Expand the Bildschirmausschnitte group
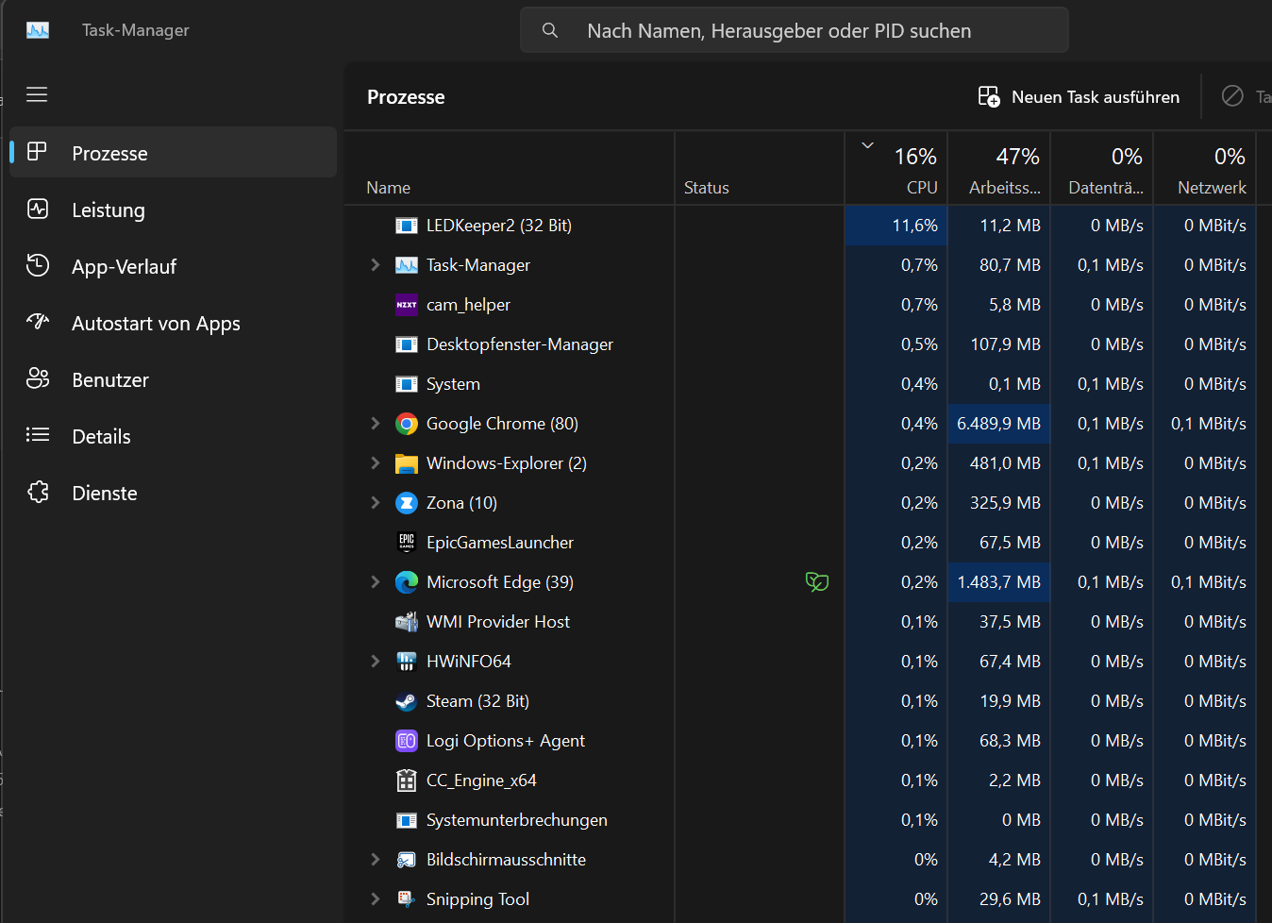 (x=376, y=860)
